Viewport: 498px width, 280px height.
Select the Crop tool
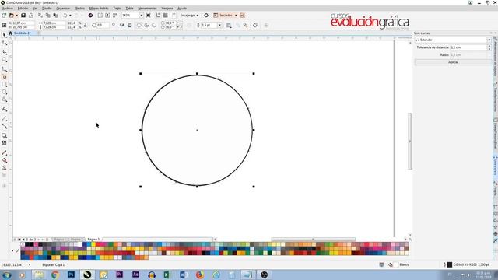(5, 52)
